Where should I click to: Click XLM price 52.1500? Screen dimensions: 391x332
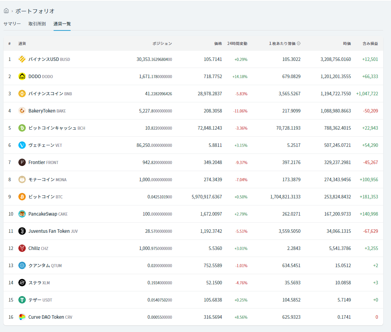(x=214, y=283)
